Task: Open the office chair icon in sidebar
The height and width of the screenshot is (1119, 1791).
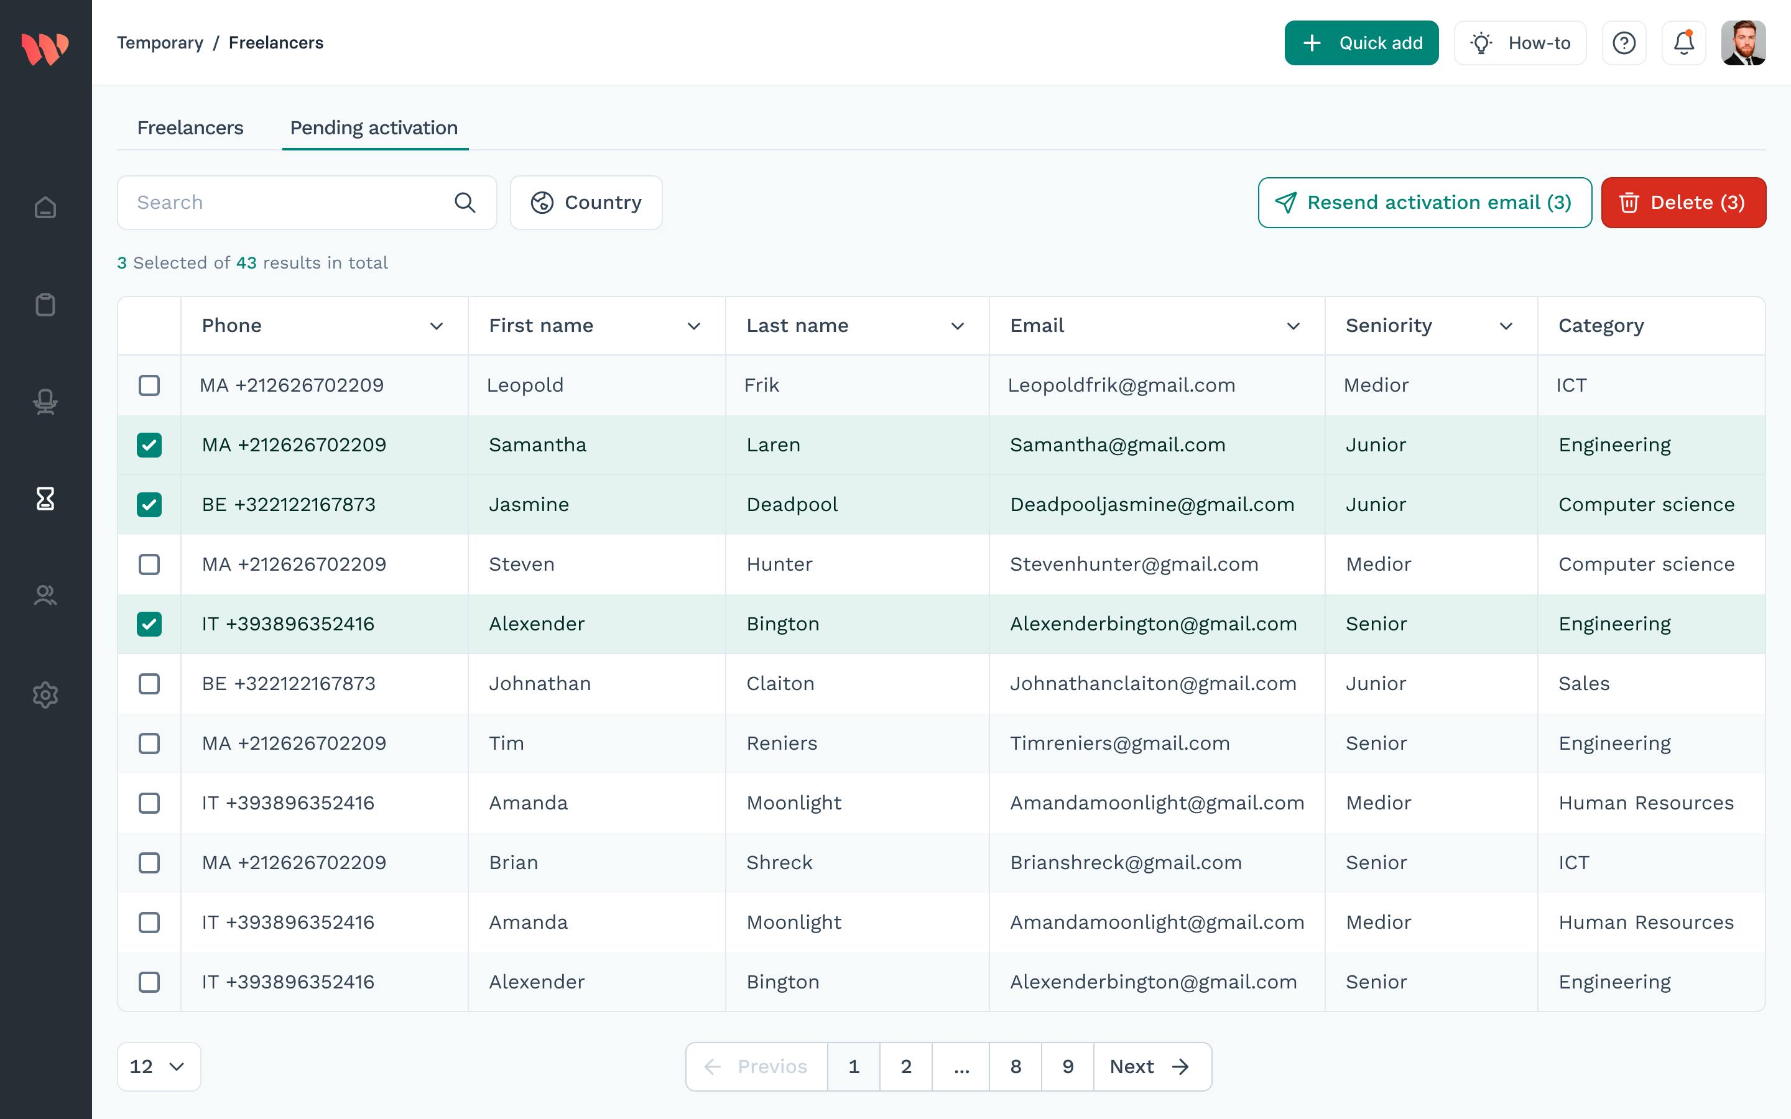Action: (45, 402)
